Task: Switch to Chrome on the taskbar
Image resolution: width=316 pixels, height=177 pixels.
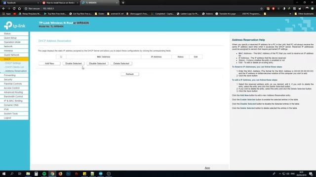Action: 52,174
